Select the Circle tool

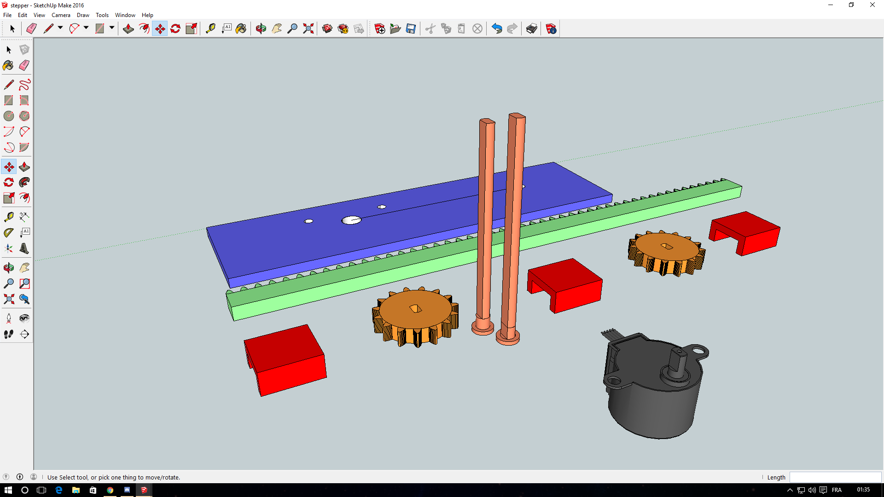coord(9,116)
